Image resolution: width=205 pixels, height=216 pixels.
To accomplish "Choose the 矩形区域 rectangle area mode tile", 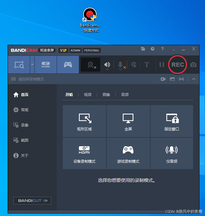I will (x=84, y=121).
